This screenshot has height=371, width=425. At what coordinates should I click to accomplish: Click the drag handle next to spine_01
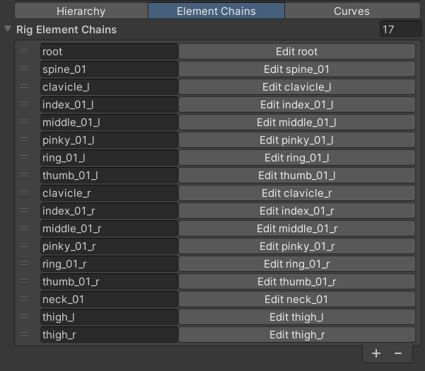tap(24, 69)
